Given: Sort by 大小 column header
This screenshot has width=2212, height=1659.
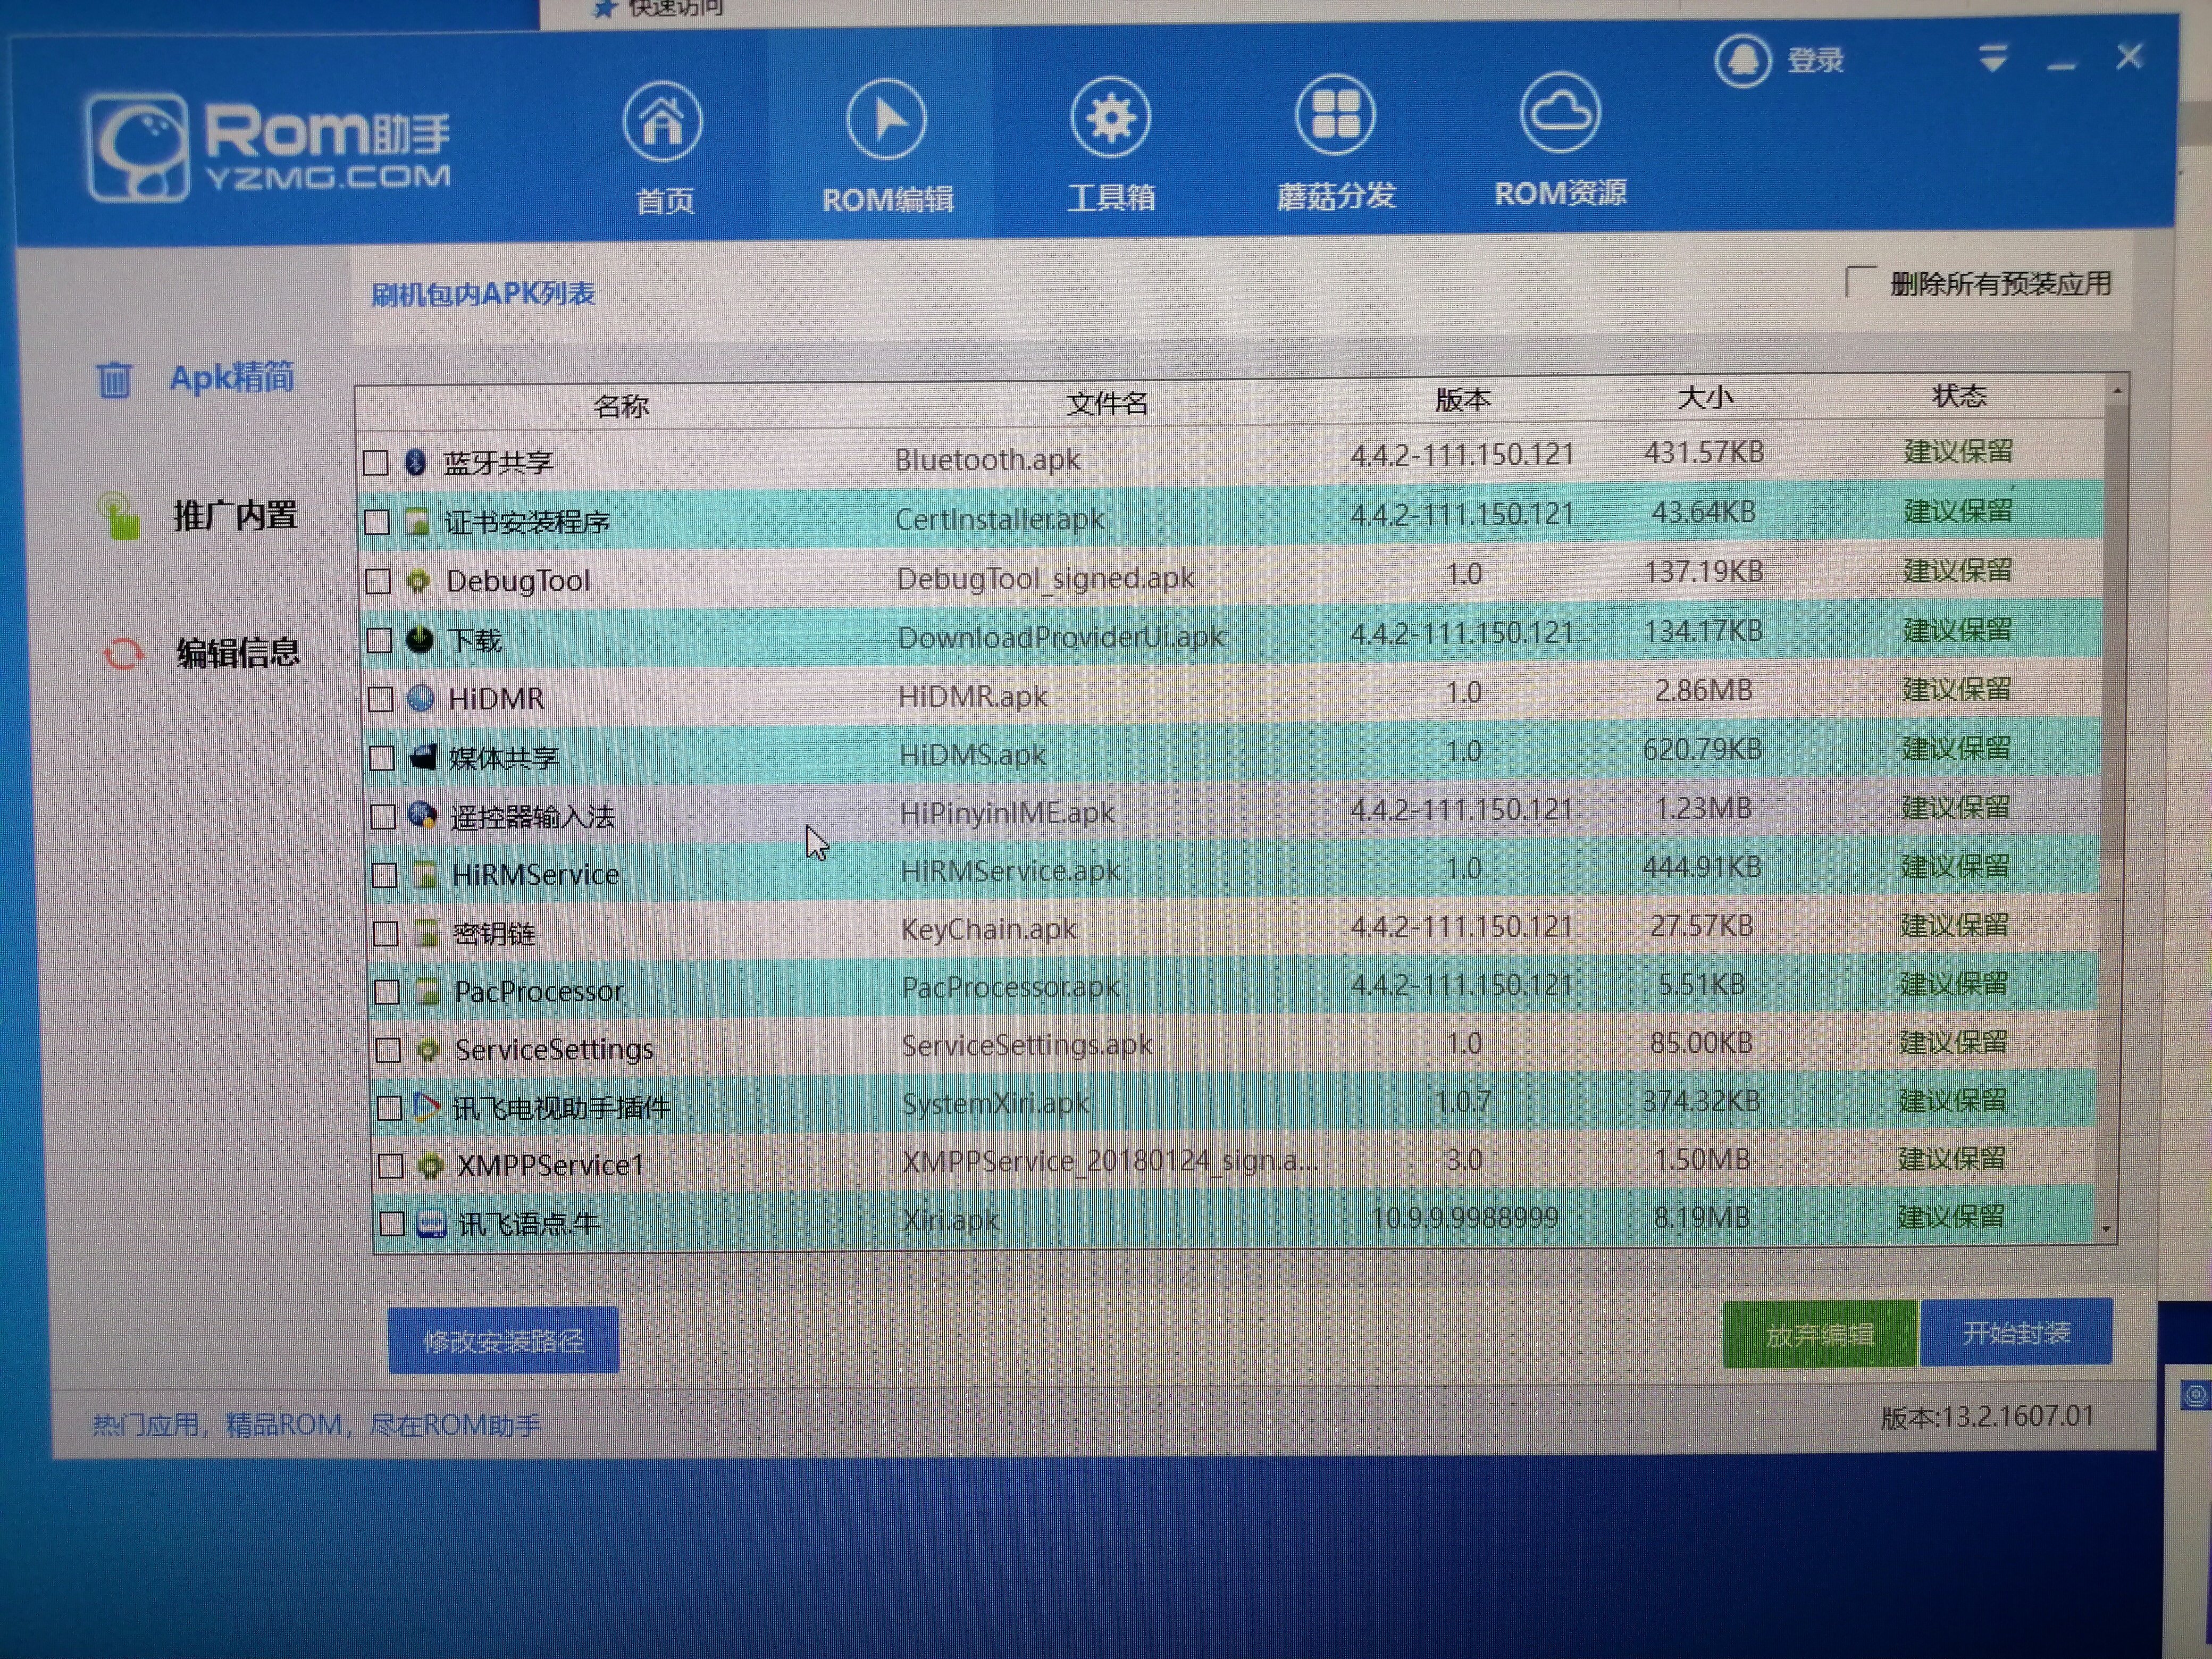Looking at the screenshot, I should [x=1705, y=398].
